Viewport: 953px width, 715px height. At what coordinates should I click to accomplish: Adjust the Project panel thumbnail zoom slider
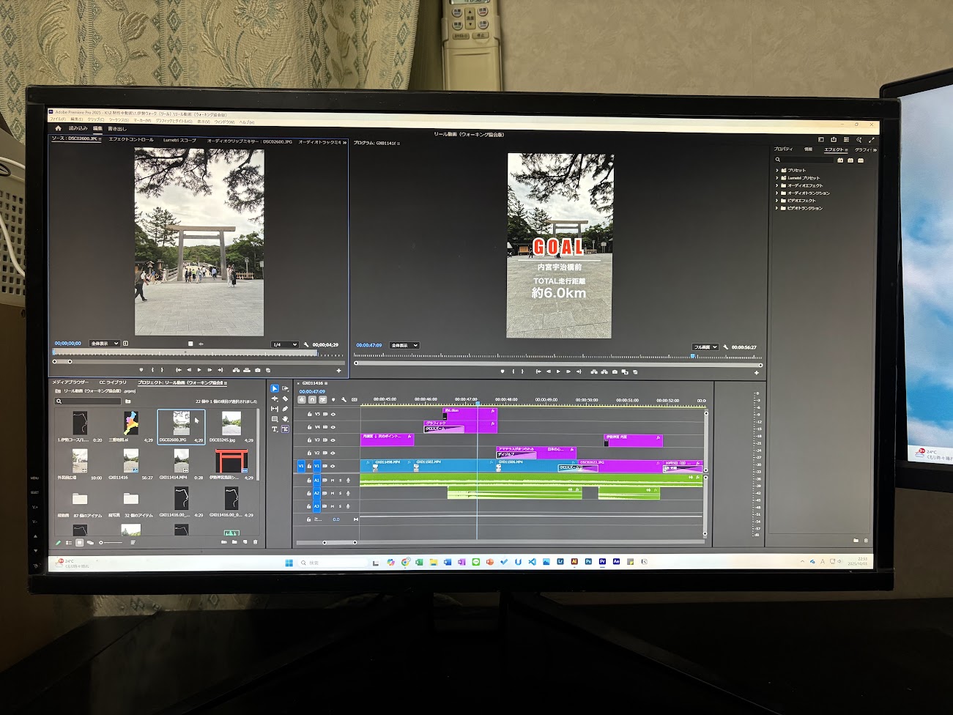(x=110, y=543)
